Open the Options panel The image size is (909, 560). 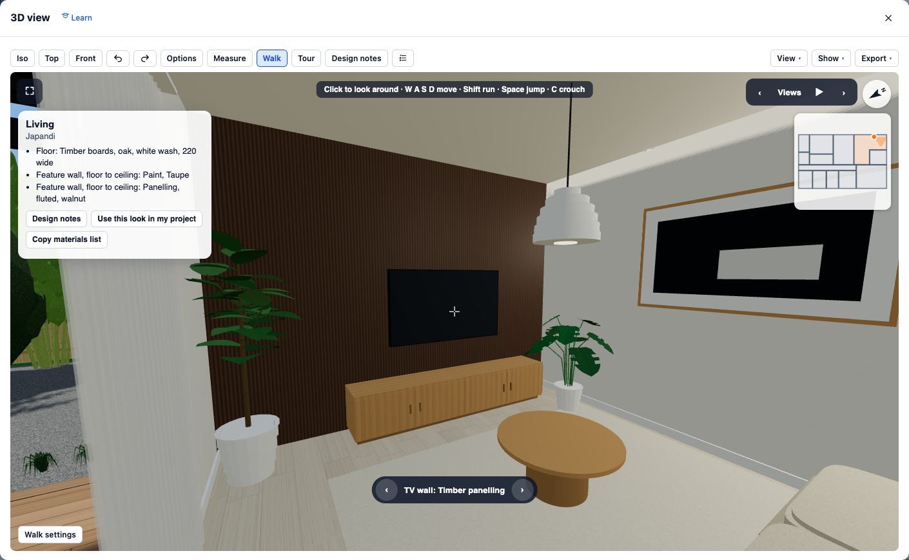(x=182, y=59)
